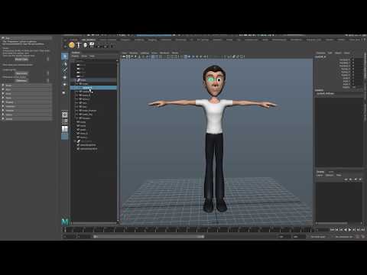Open the Layers menu in layer editor
This screenshot has width=367, height=275.
[320, 176]
